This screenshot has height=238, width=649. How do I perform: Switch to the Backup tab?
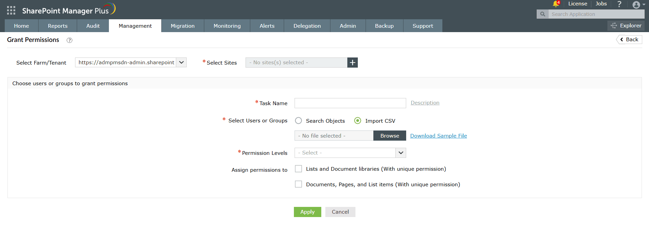pyautogui.click(x=384, y=26)
